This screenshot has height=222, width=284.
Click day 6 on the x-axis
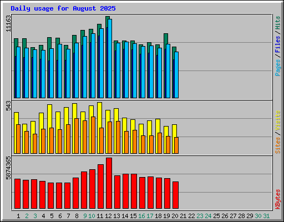pos(60,216)
